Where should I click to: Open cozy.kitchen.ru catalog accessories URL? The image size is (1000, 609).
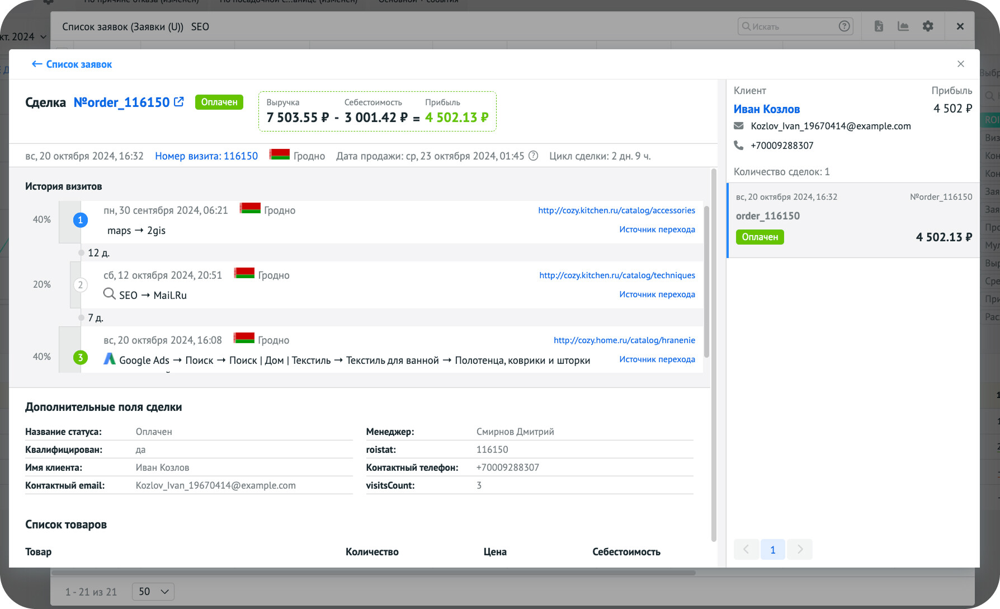616,210
